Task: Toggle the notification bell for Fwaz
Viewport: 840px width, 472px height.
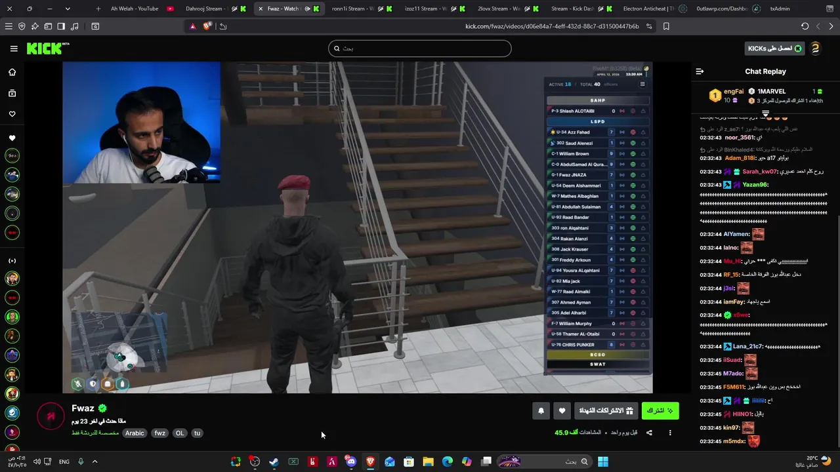Action: click(x=541, y=411)
